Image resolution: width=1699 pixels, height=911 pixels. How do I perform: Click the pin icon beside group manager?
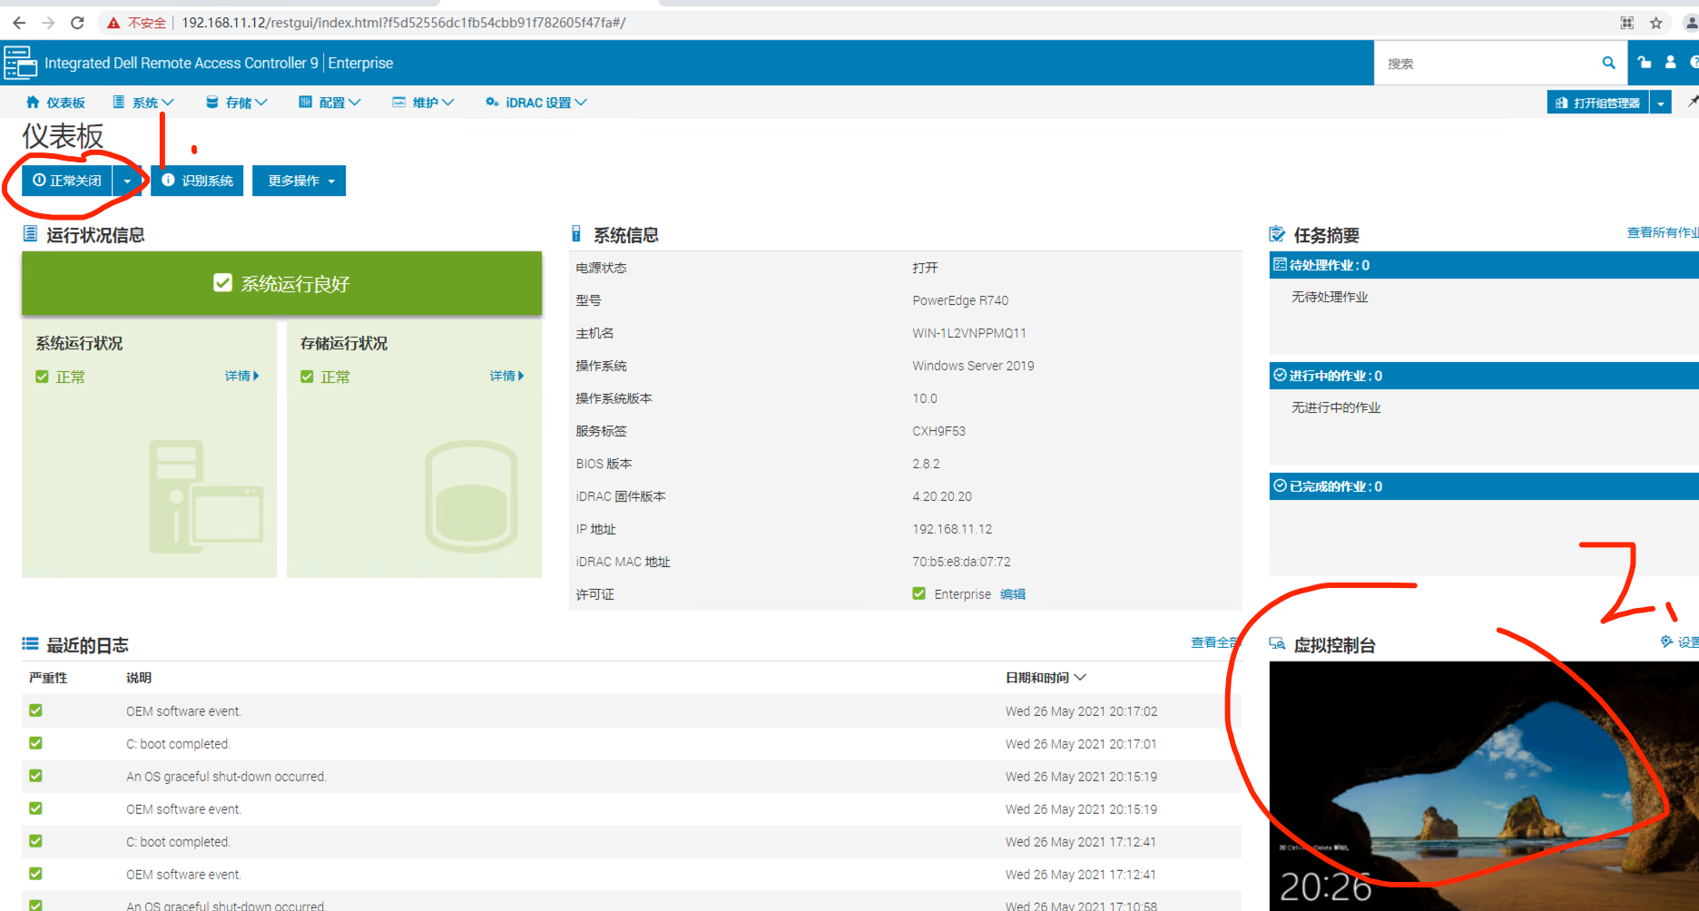(x=1693, y=102)
